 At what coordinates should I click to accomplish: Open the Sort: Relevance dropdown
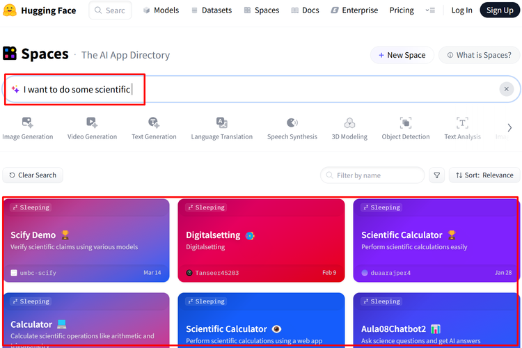click(x=484, y=175)
